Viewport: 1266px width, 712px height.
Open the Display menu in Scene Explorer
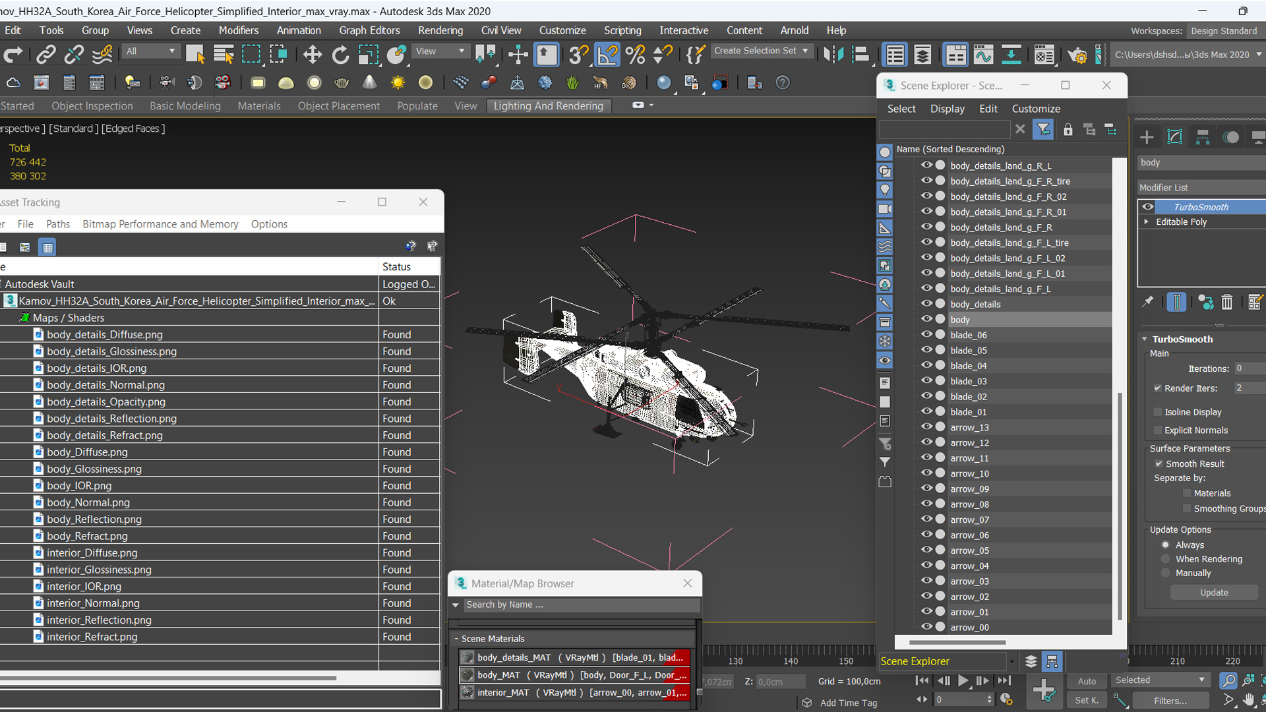click(947, 109)
